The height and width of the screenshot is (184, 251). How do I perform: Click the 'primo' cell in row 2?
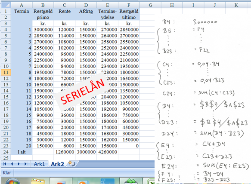pos(43,17)
